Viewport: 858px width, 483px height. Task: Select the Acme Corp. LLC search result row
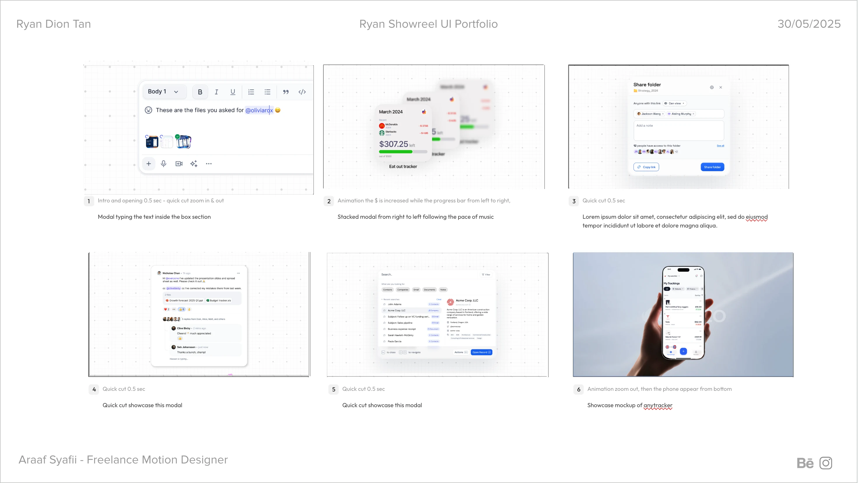pos(411,310)
